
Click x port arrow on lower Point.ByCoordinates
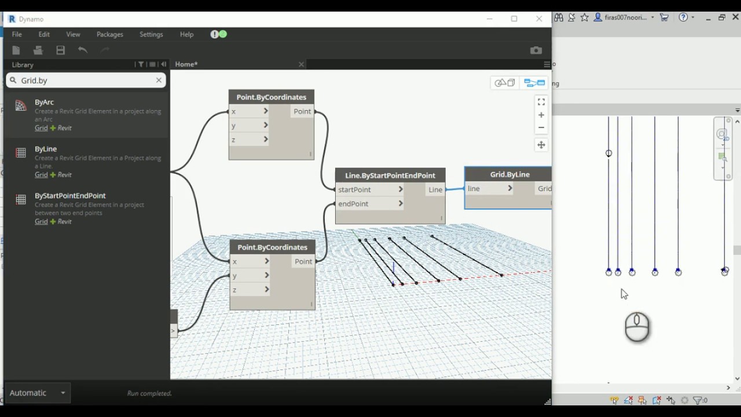click(x=267, y=261)
